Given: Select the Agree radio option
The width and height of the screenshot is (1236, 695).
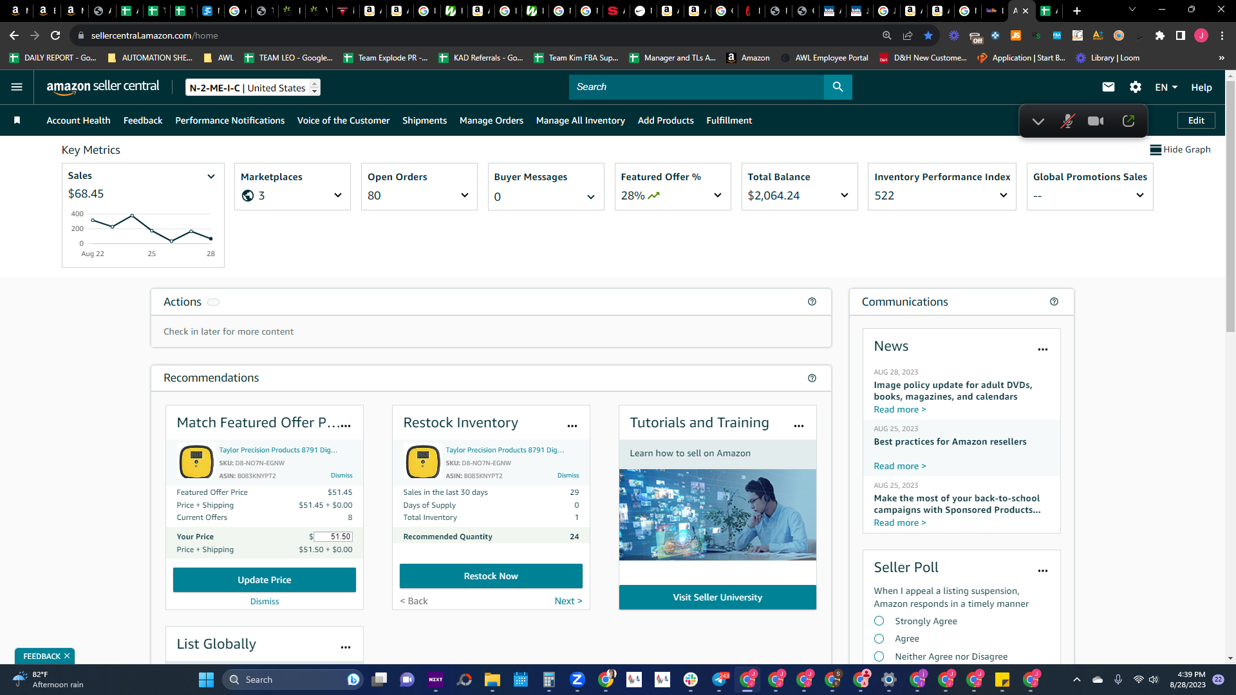Looking at the screenshot, I should coord(879,638).
